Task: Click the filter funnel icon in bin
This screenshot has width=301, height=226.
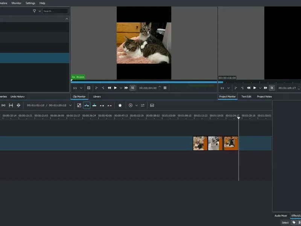Action: click(35, 11)
